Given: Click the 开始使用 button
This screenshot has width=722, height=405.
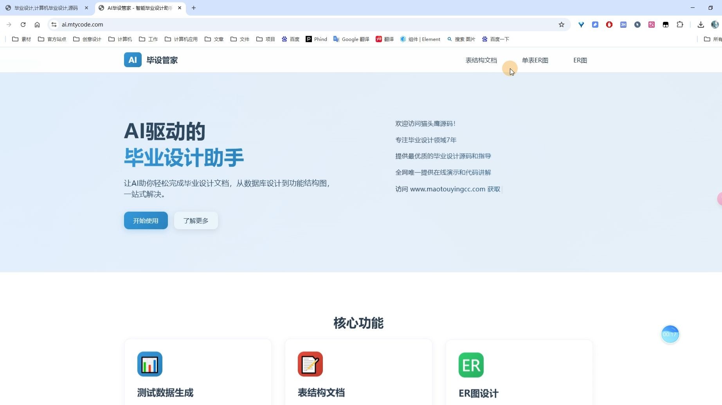Looking at the screenshot, I should click(145, 220).
